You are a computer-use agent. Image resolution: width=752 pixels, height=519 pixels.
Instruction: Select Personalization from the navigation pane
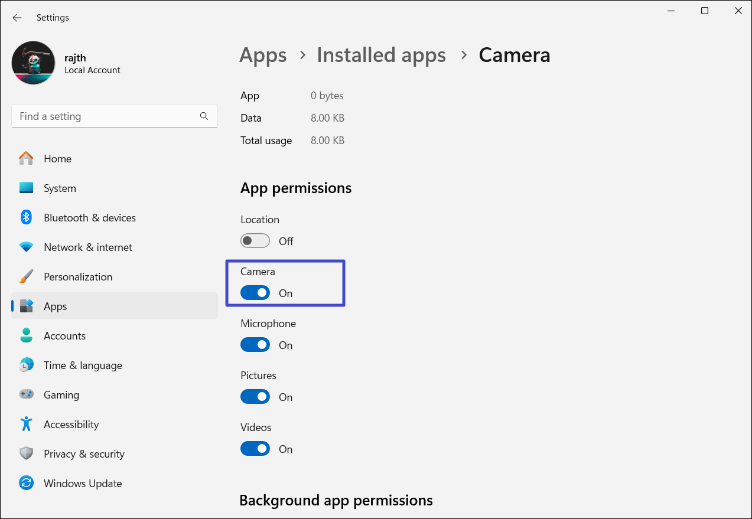point(79,276)
